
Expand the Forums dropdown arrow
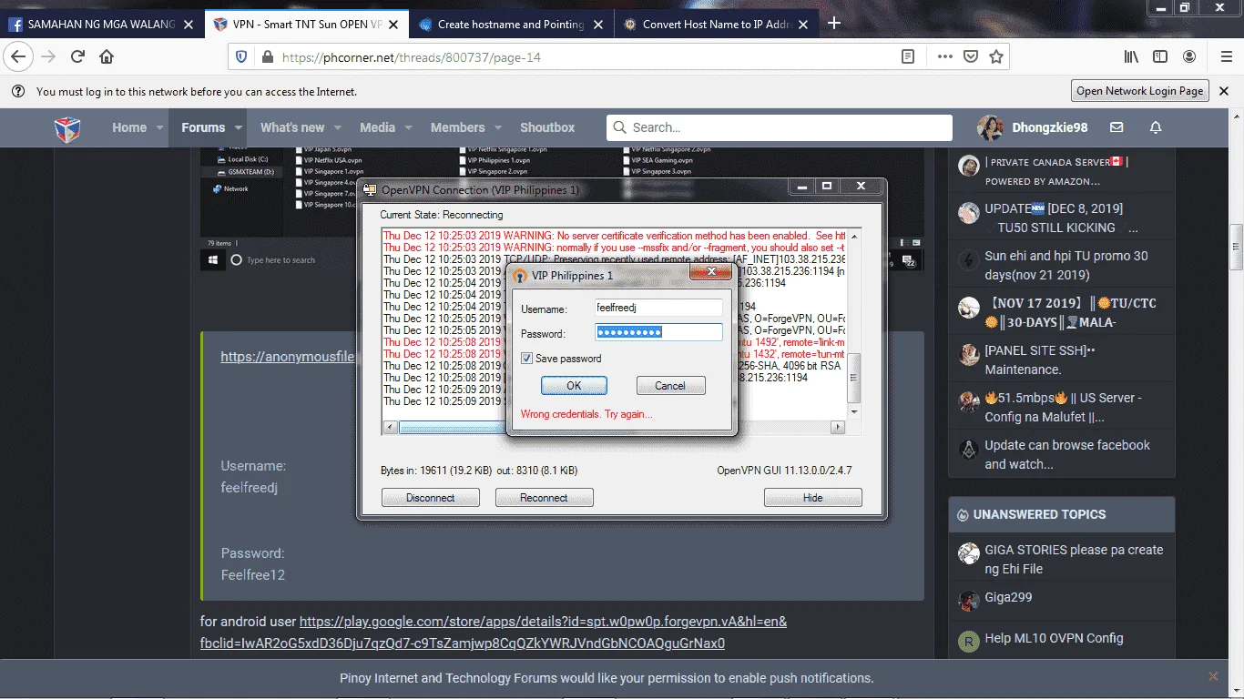[239, 128]
